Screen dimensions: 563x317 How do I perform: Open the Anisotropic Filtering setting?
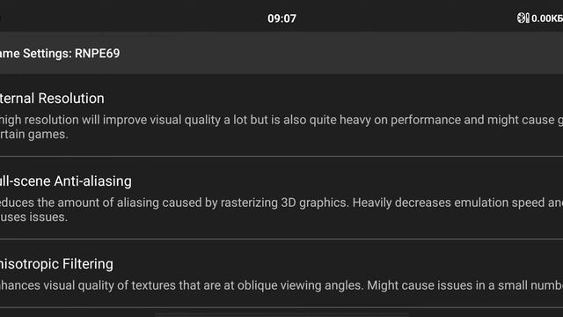tap(281, 274)
